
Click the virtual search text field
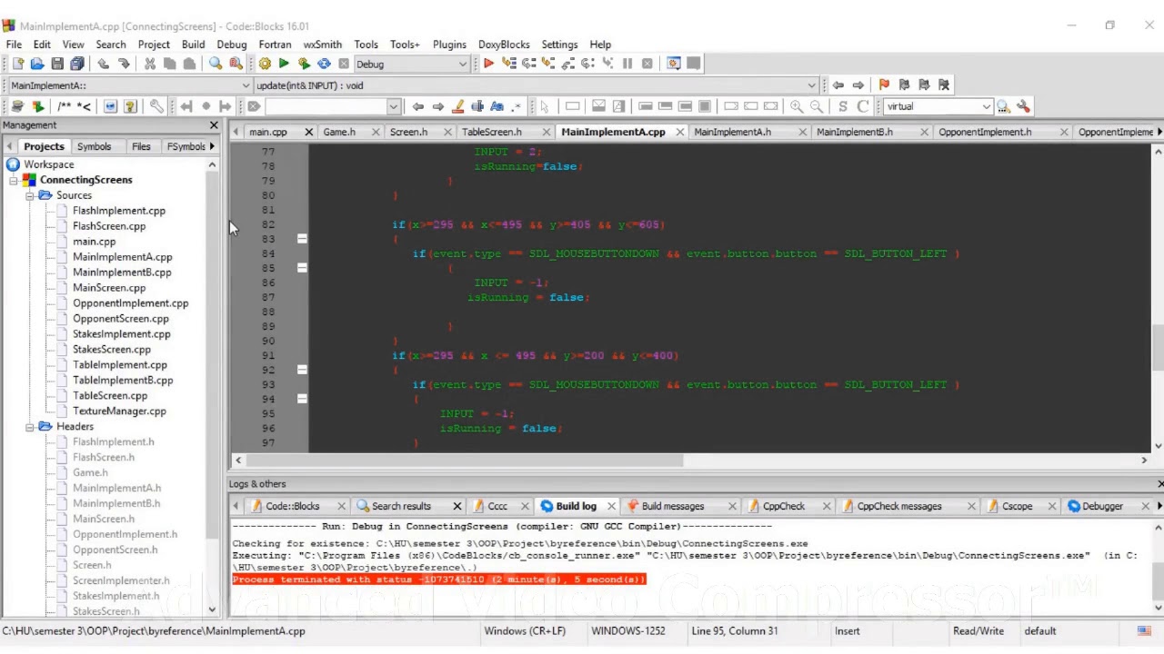(x=932, y=106)
